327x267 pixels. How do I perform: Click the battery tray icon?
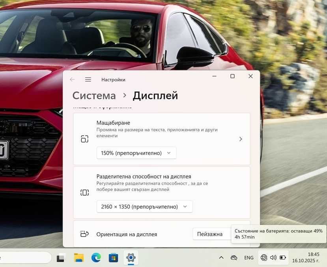point(283,258)
